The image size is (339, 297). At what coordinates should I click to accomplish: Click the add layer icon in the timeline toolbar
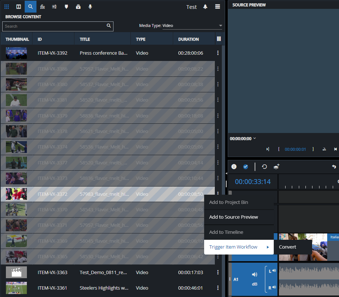click(x=276, y=167)
